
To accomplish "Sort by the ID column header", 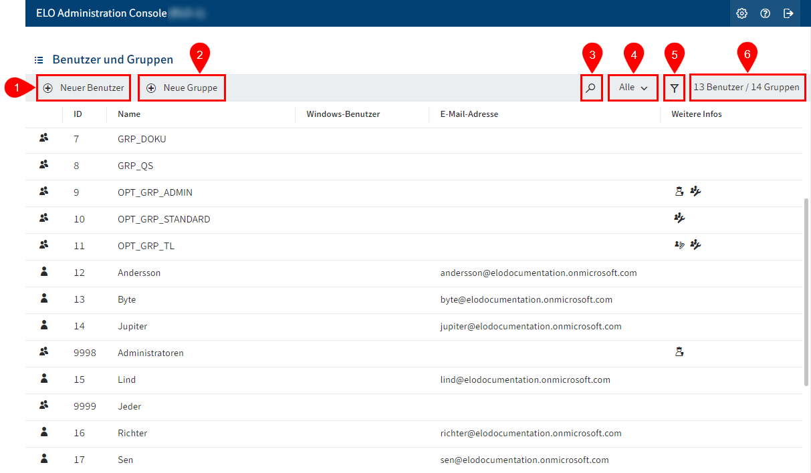I will point(78,114).
